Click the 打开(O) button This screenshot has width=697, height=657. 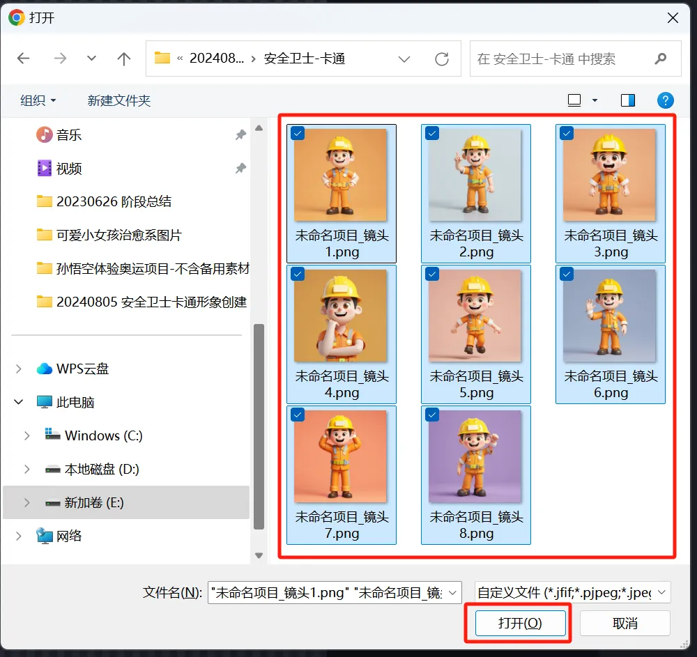click(x=520, y=623)
